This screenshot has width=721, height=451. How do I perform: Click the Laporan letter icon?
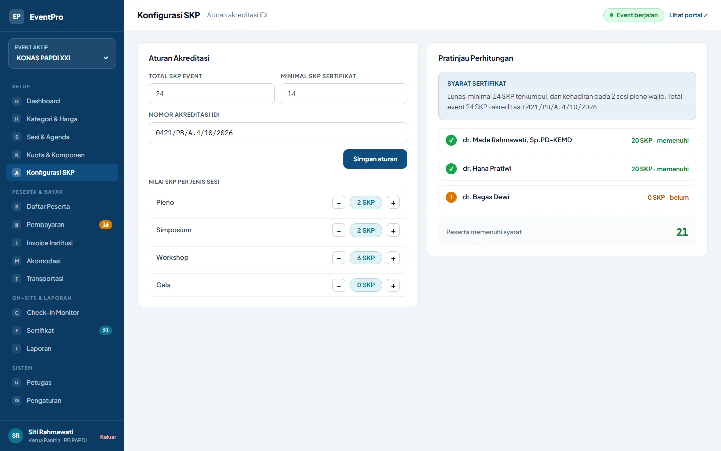pyautogui.click(x=17, y=349)
